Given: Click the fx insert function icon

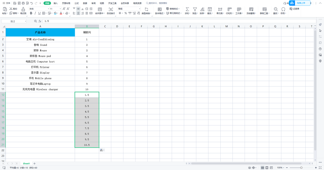Looking at the screenshot, I should click(40, 21).
